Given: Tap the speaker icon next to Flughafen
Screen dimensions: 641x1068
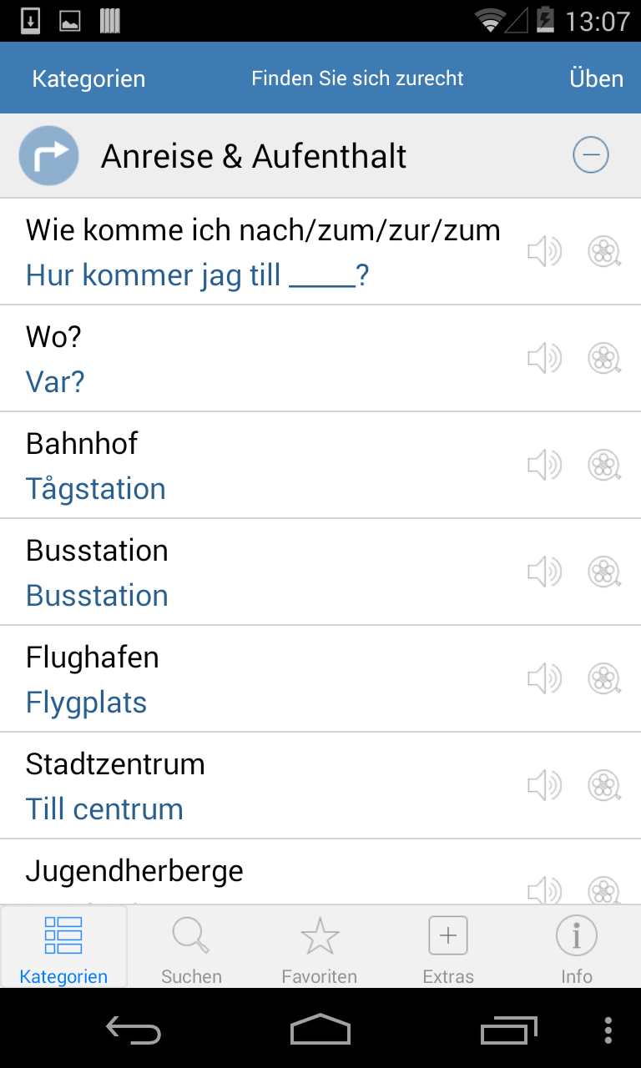Looking at the screenshot, I should pyautogui.click(x=544, y=678).
